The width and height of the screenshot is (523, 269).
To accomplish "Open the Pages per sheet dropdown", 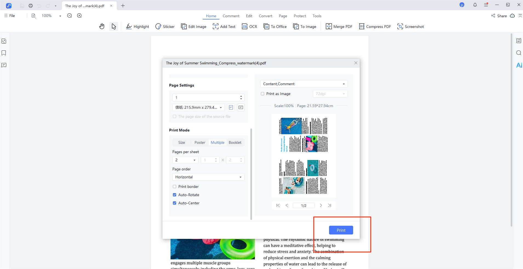I will (x=185, y=160).
